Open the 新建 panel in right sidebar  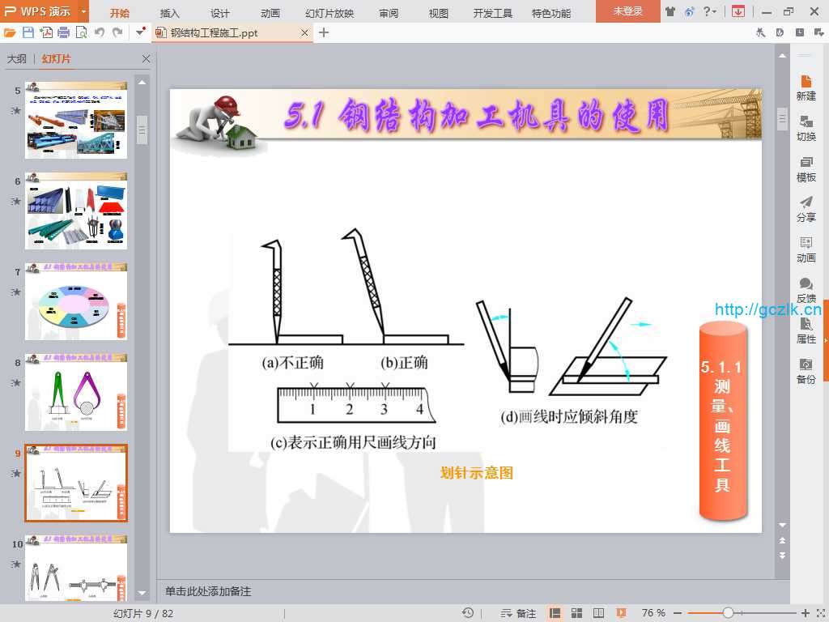tap(806, 87)
